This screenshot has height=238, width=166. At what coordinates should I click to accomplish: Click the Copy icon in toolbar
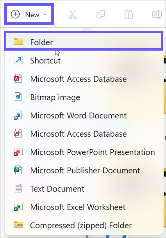click(x=101, y=14)
